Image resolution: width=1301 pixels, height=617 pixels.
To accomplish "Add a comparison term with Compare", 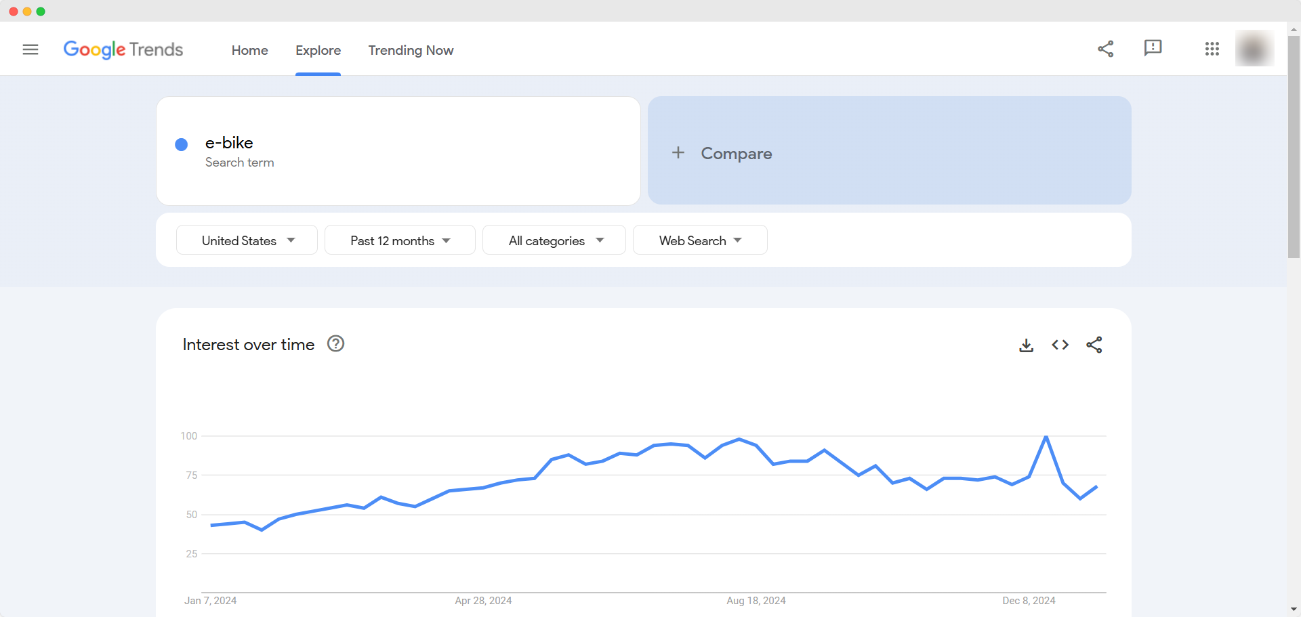I will (x=890, y=150).
